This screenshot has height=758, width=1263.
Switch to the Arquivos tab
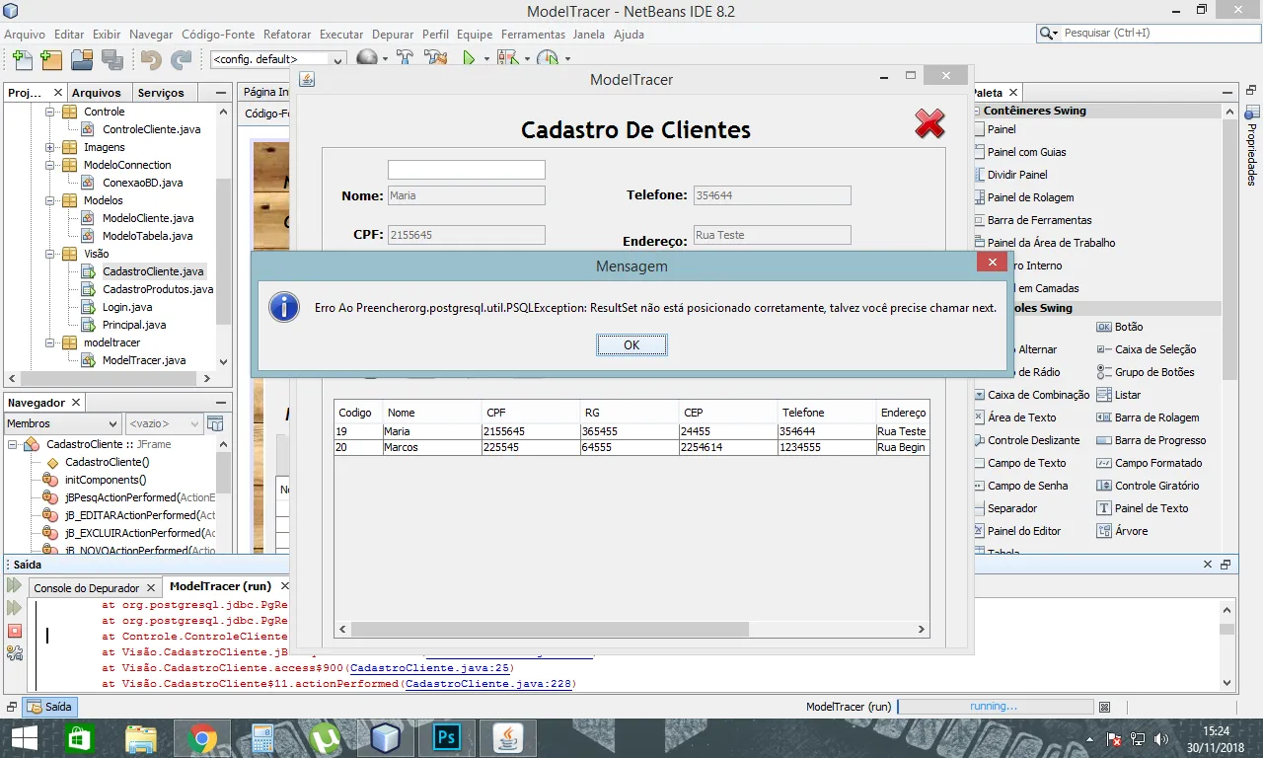click(96, 93)
